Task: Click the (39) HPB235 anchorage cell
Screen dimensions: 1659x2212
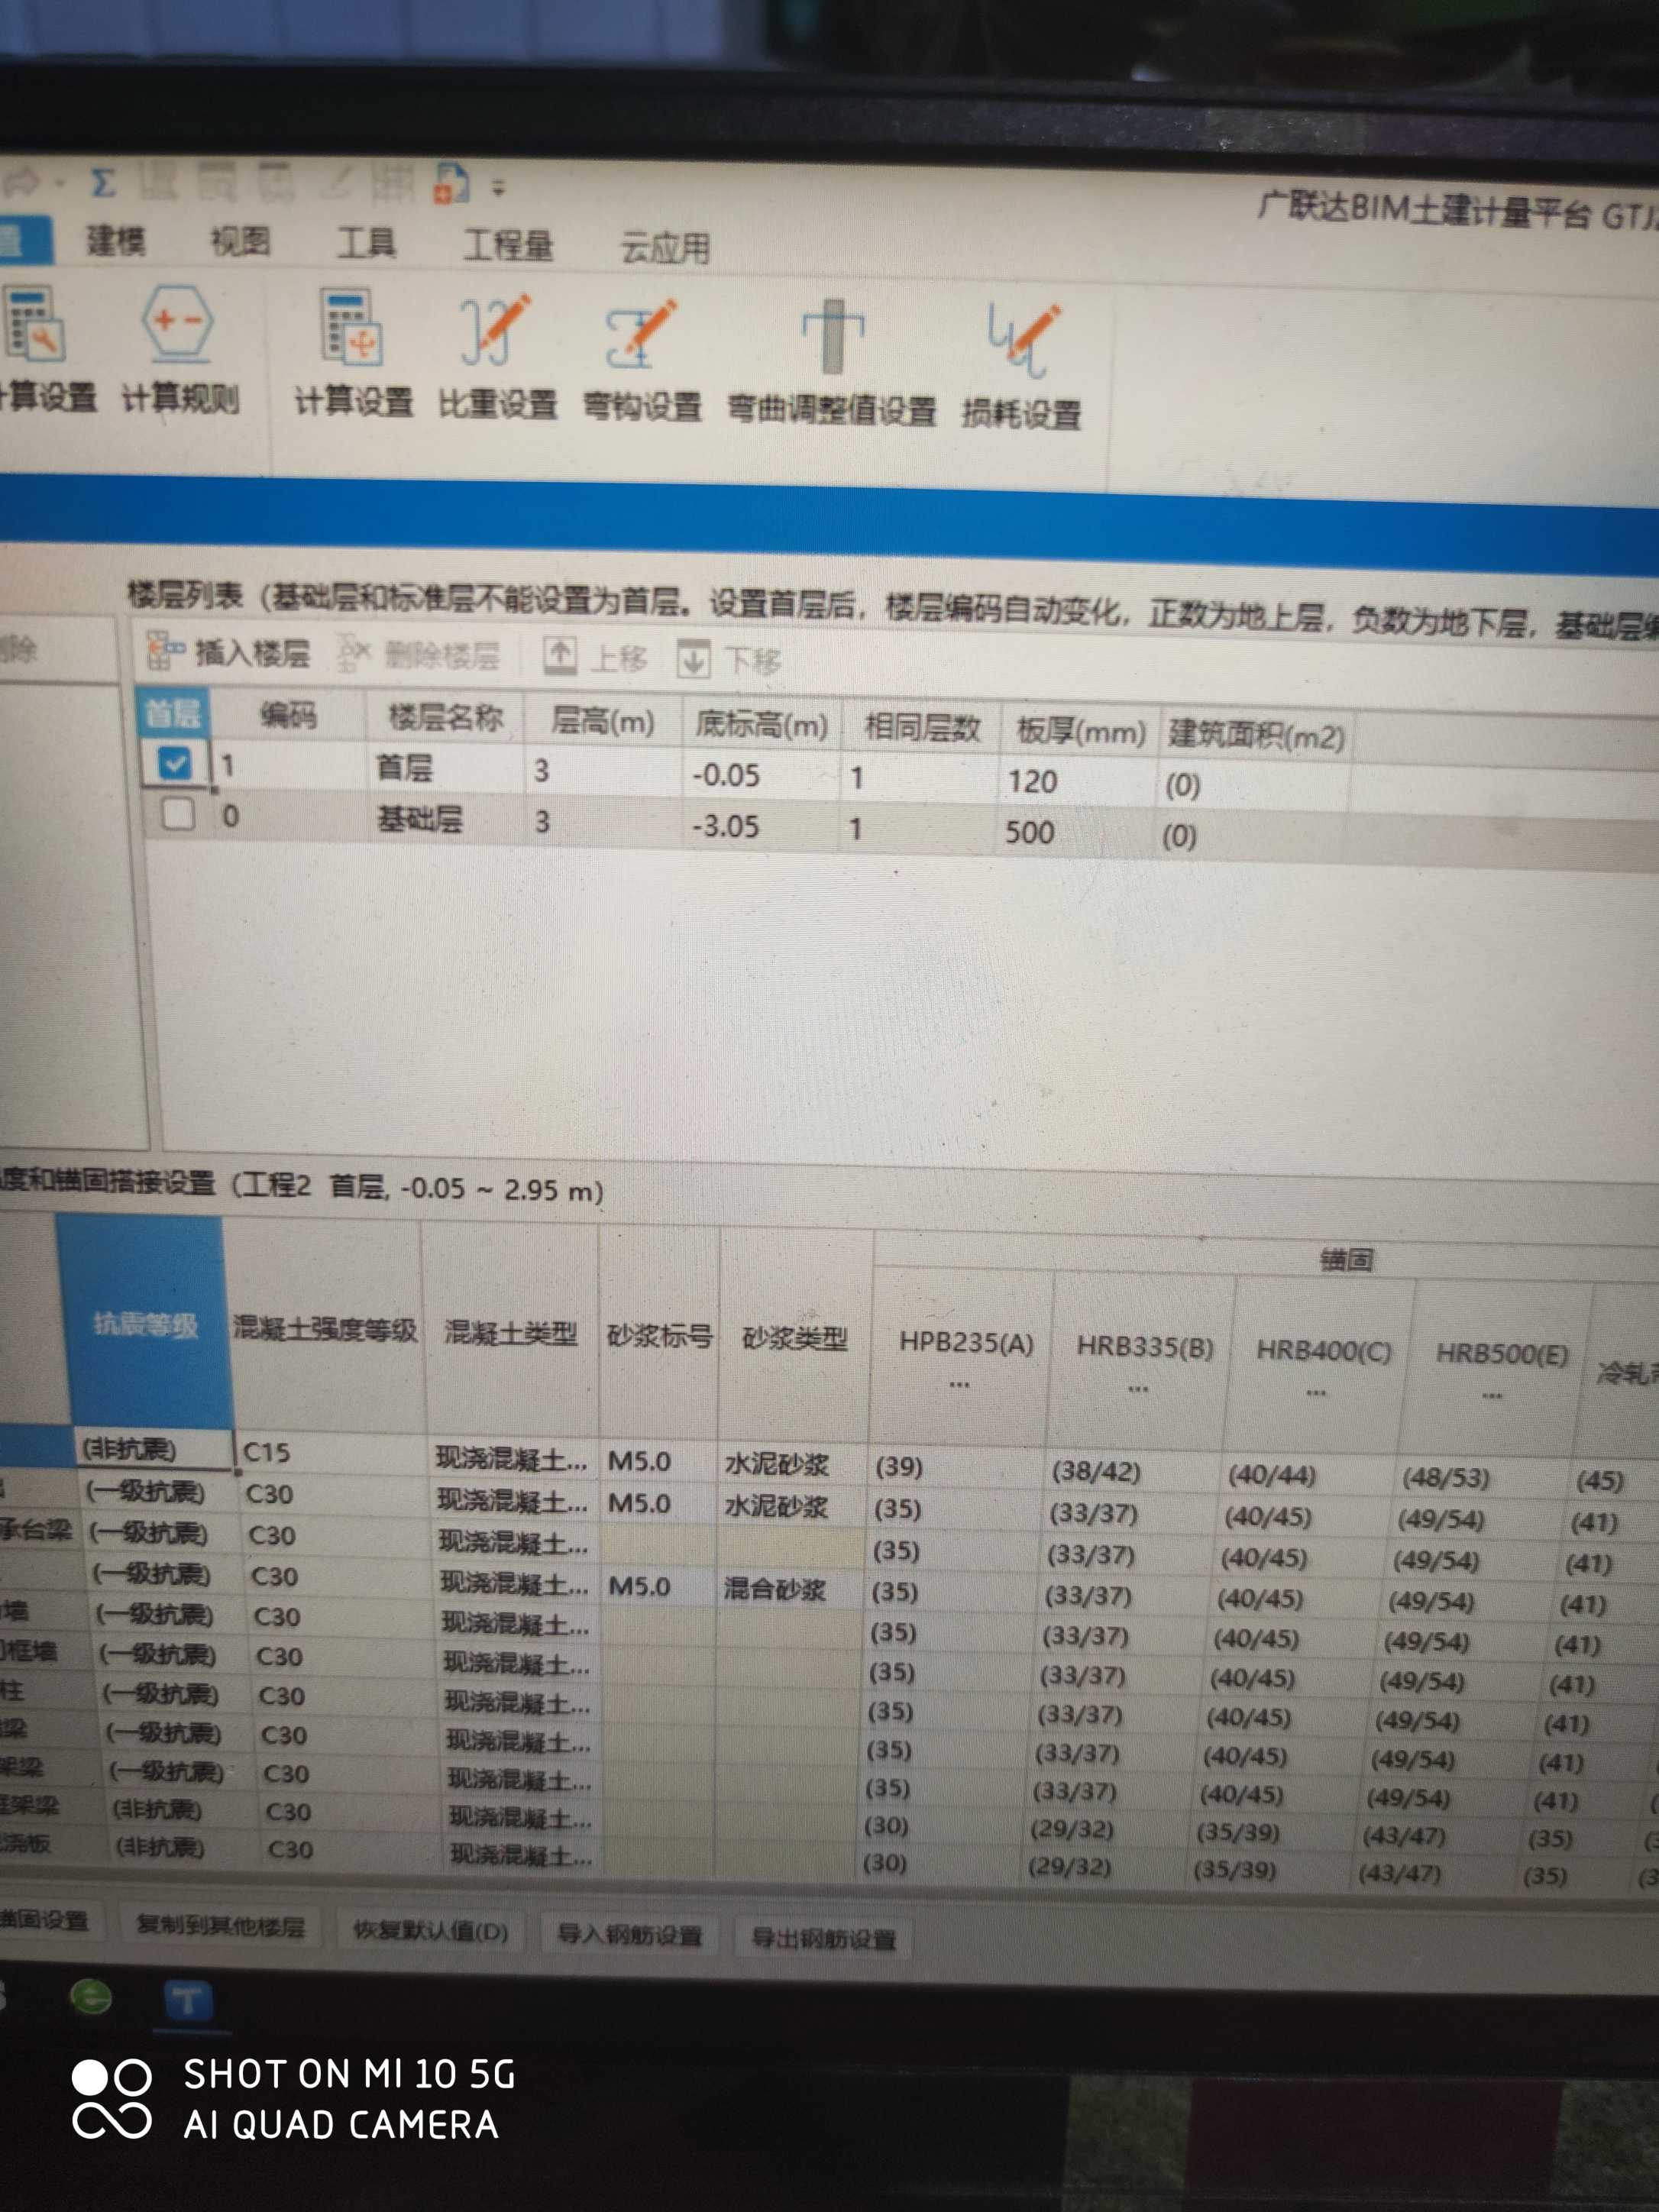Action: pyautogui.click(x=958, y=1467)
